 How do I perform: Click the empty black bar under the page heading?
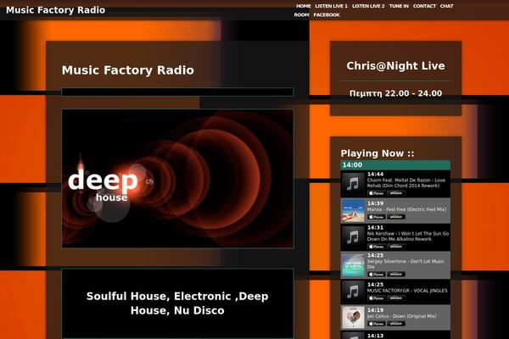point(177,92)
